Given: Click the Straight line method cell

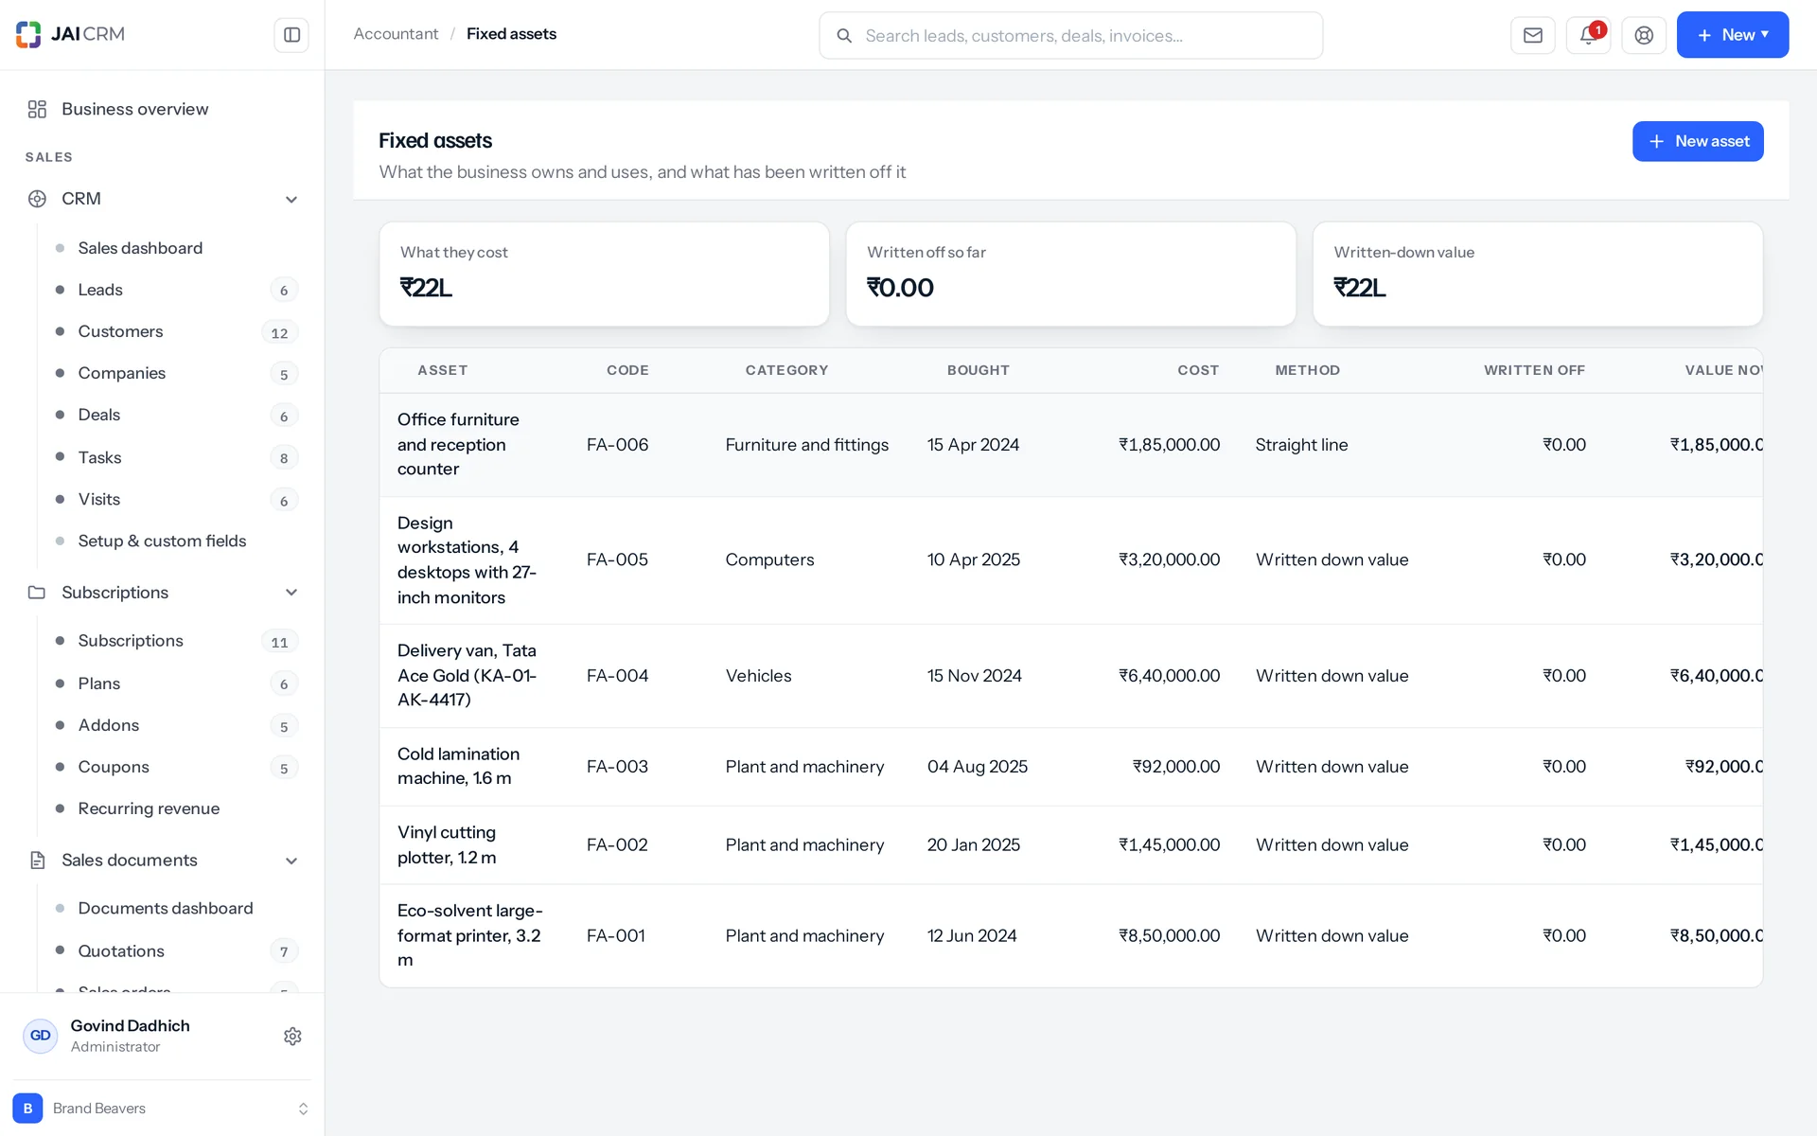Looking at the screenshot, I should pyautogui.click(x=1301, y=445).
